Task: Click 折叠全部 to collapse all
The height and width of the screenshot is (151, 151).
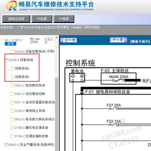Action: point(49,41)
